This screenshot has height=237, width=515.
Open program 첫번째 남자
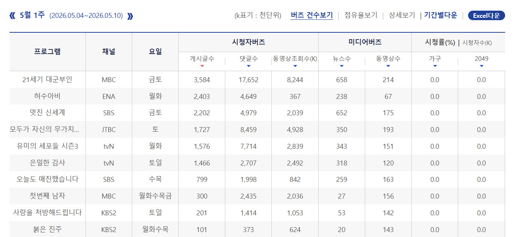pyautogui.click(x=47, y=196)
